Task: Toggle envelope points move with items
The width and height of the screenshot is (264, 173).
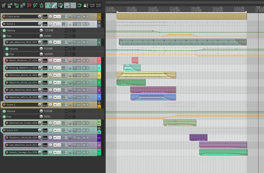Action: [x=67, y=5]
